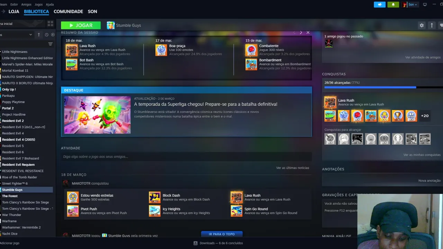Screen dimensions: 443x249
Task: Open Ver as últimas notícias link
Action: point(292,168)
